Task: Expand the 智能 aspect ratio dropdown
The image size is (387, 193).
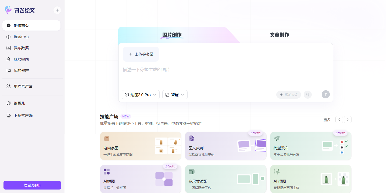Action: point(175,95)
